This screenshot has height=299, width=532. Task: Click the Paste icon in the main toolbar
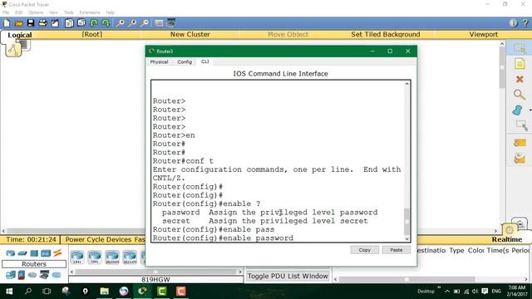click(81, 23)
